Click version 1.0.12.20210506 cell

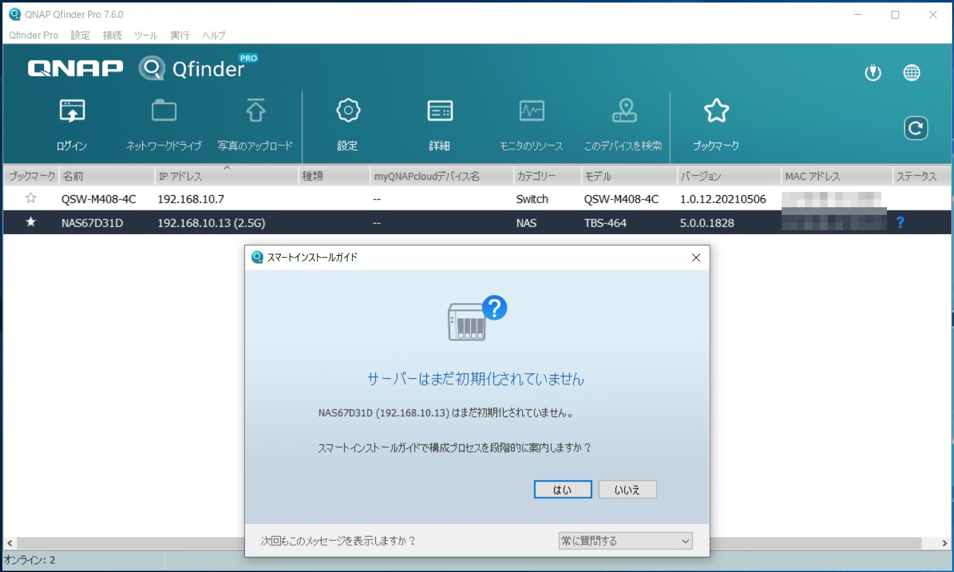click(723, 199)
